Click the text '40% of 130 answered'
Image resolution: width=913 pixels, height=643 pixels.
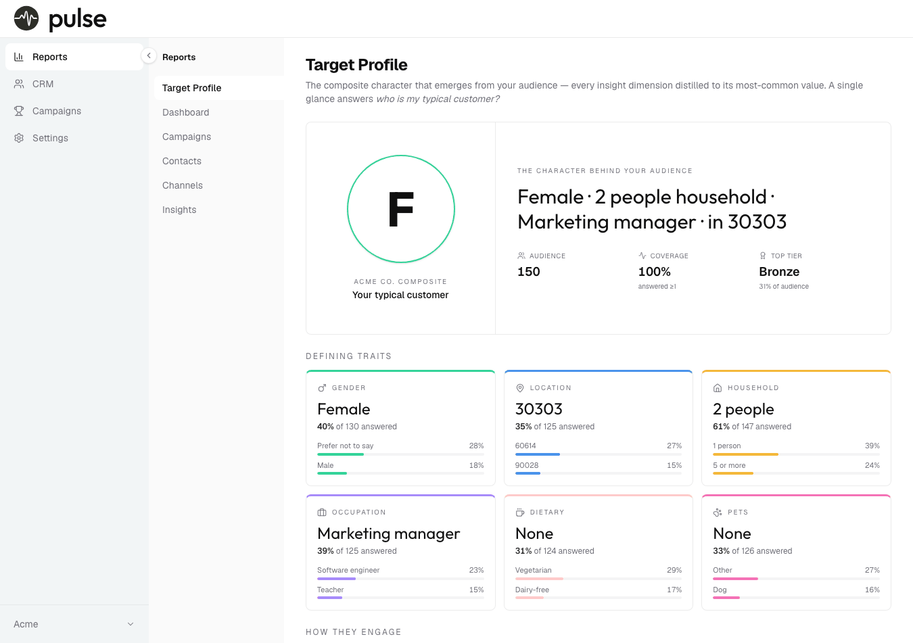pyautogui.click(x=357, y=427)
